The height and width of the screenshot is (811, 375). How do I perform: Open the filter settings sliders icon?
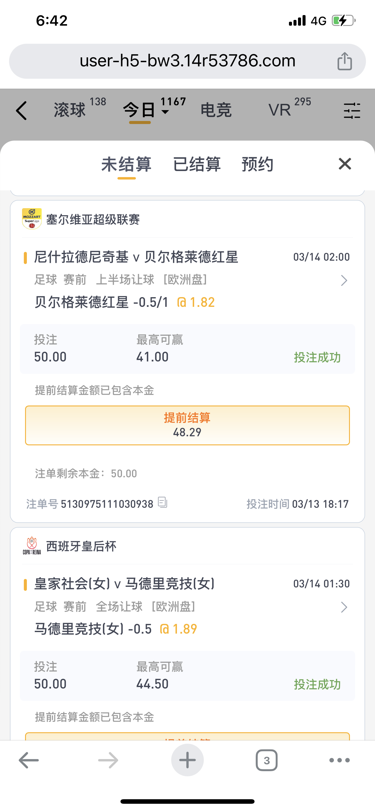(x=352, y=110)
